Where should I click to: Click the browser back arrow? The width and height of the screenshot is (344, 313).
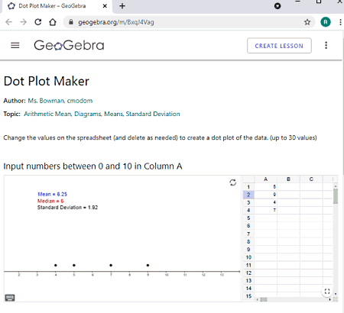tap(8, 22)
